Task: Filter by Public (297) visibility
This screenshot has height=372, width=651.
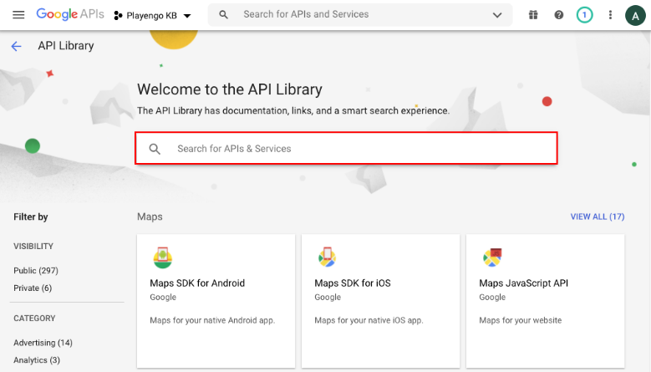Action: point(36,271)
